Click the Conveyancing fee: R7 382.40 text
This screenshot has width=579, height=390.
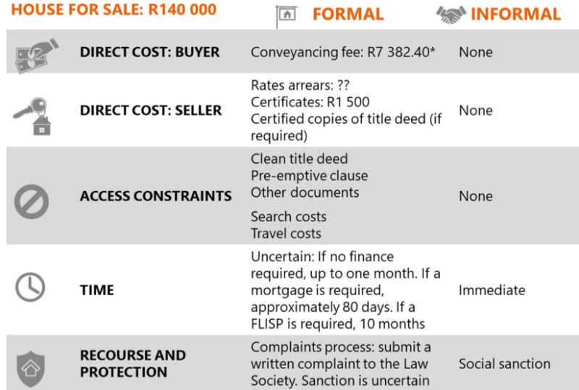(342, 52)
